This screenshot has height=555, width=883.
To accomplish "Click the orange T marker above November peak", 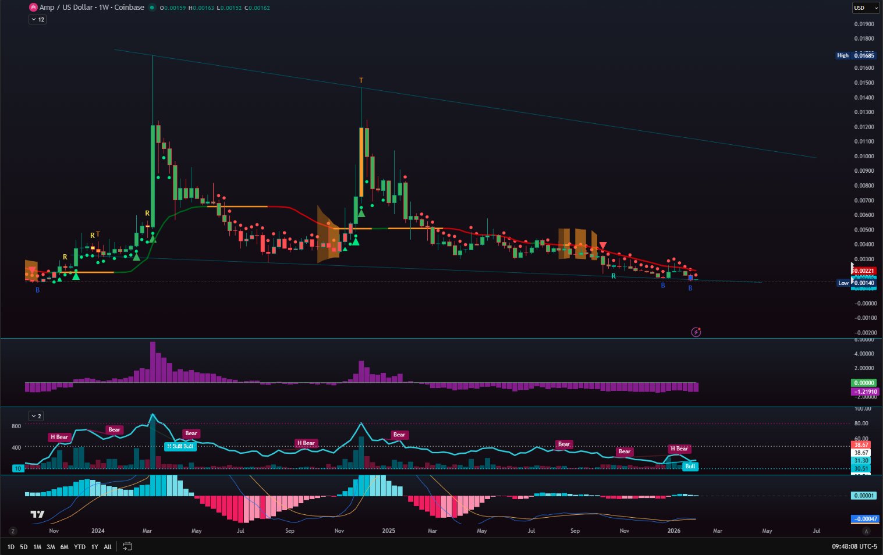I will tap(361, 80).
